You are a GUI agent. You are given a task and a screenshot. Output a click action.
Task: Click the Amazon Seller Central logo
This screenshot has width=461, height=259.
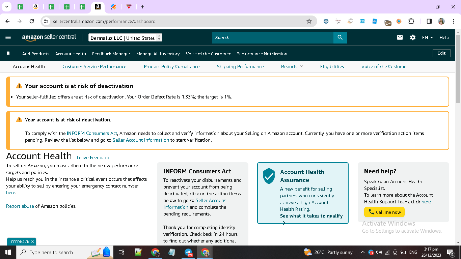tap(49, 37)
